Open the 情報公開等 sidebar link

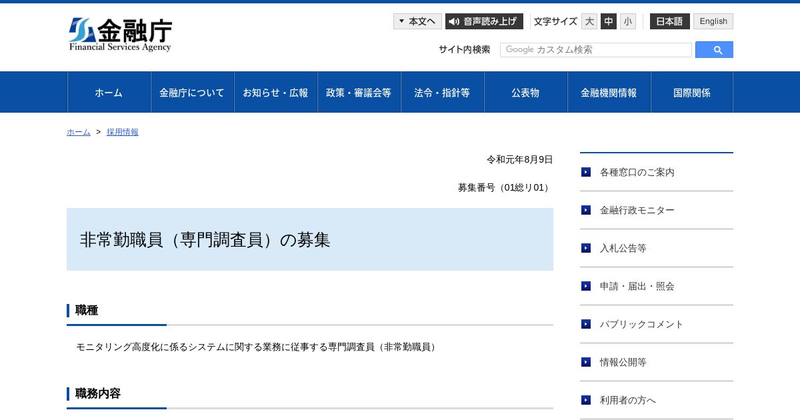point(623,362)
